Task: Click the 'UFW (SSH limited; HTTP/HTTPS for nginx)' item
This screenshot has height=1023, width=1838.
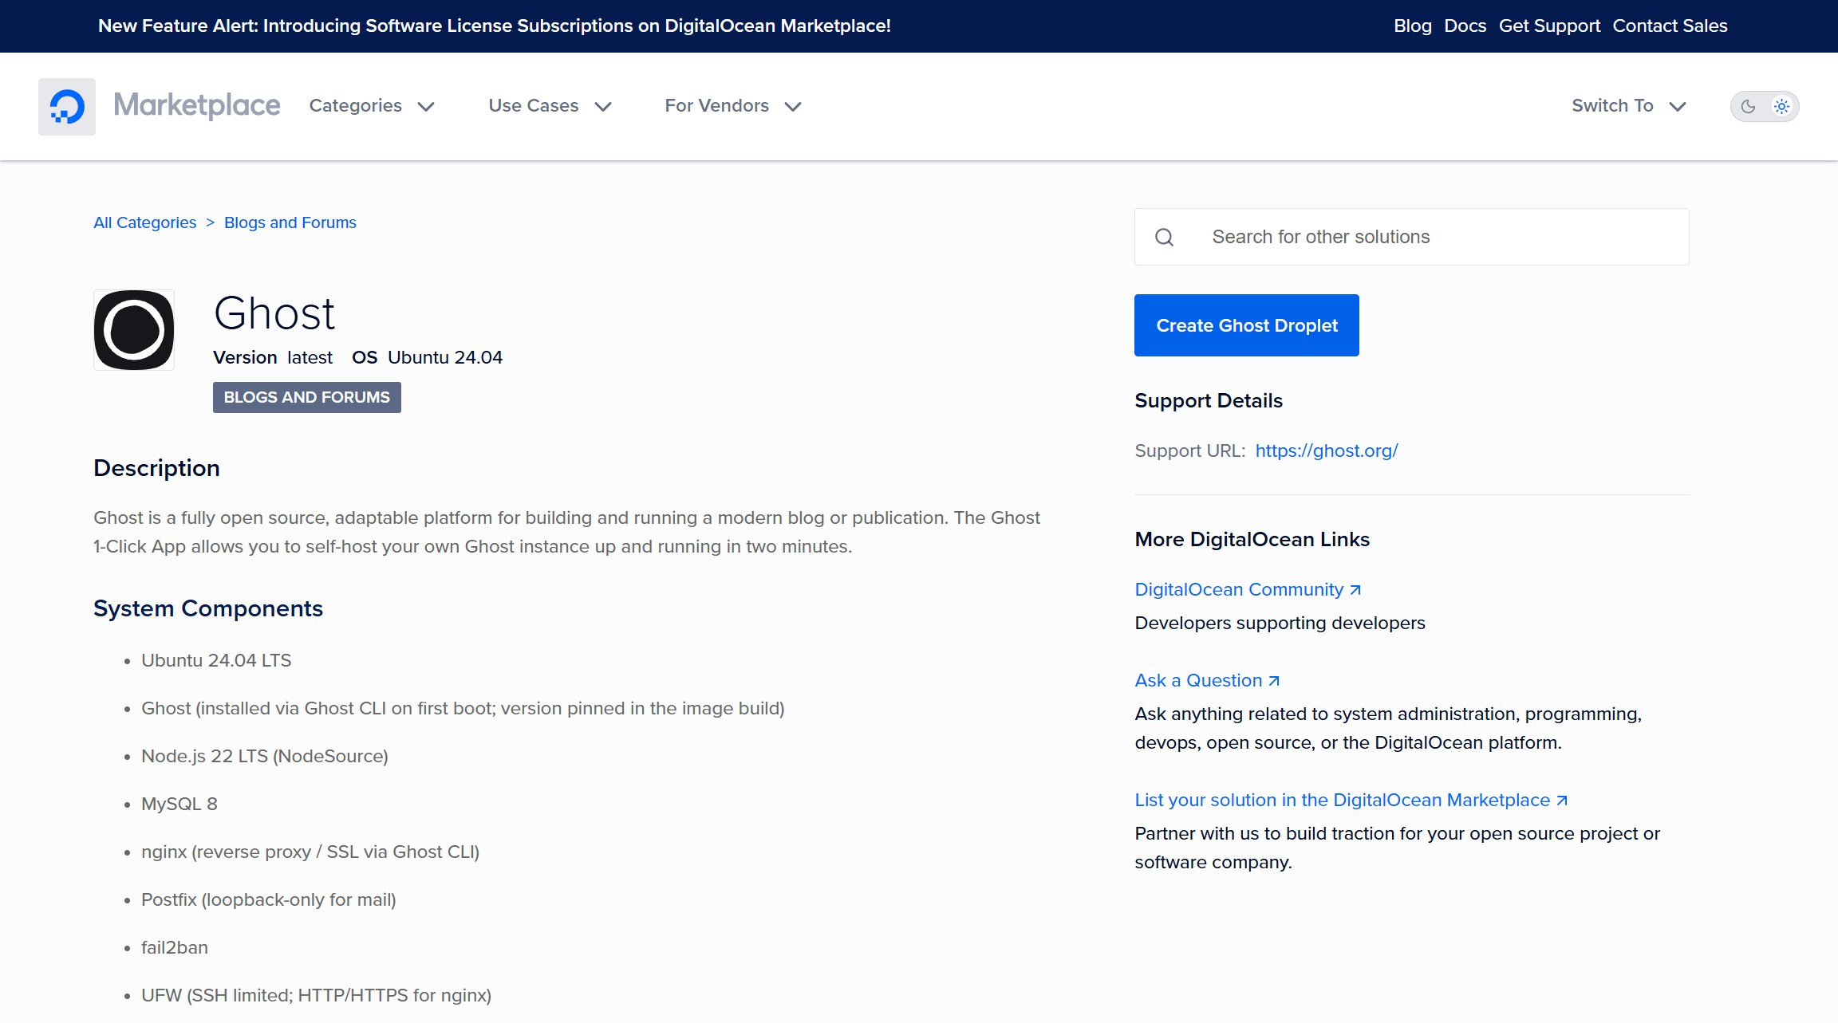Action: (317, 995)
